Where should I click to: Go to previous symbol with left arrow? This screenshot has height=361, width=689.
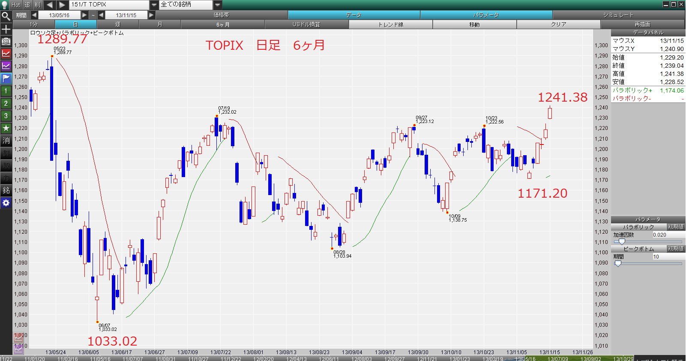[x=49, y=5]
